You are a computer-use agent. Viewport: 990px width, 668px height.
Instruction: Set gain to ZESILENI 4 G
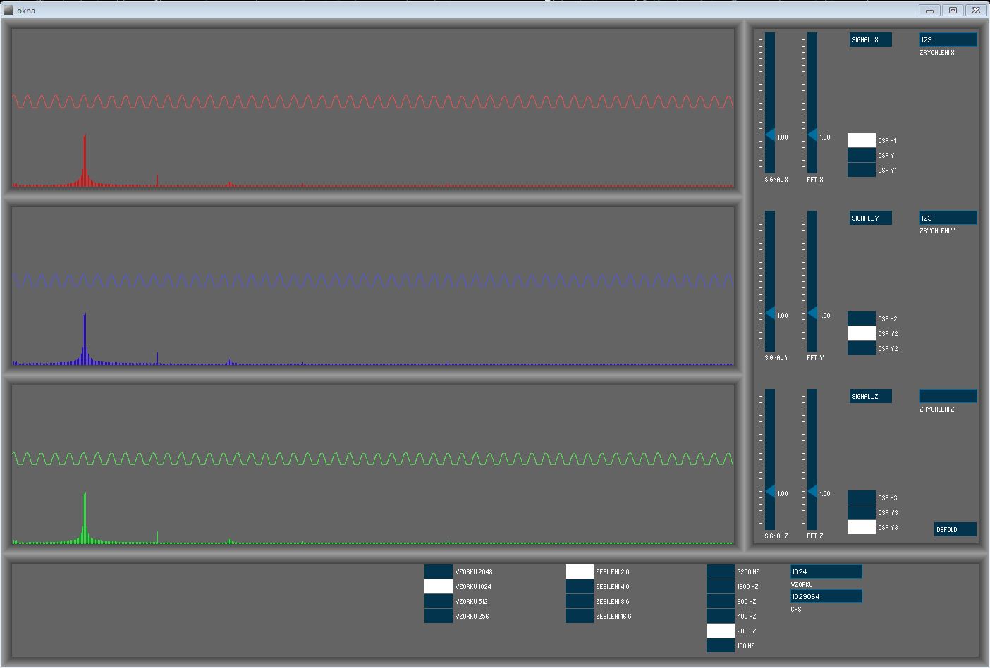[579, 586]
